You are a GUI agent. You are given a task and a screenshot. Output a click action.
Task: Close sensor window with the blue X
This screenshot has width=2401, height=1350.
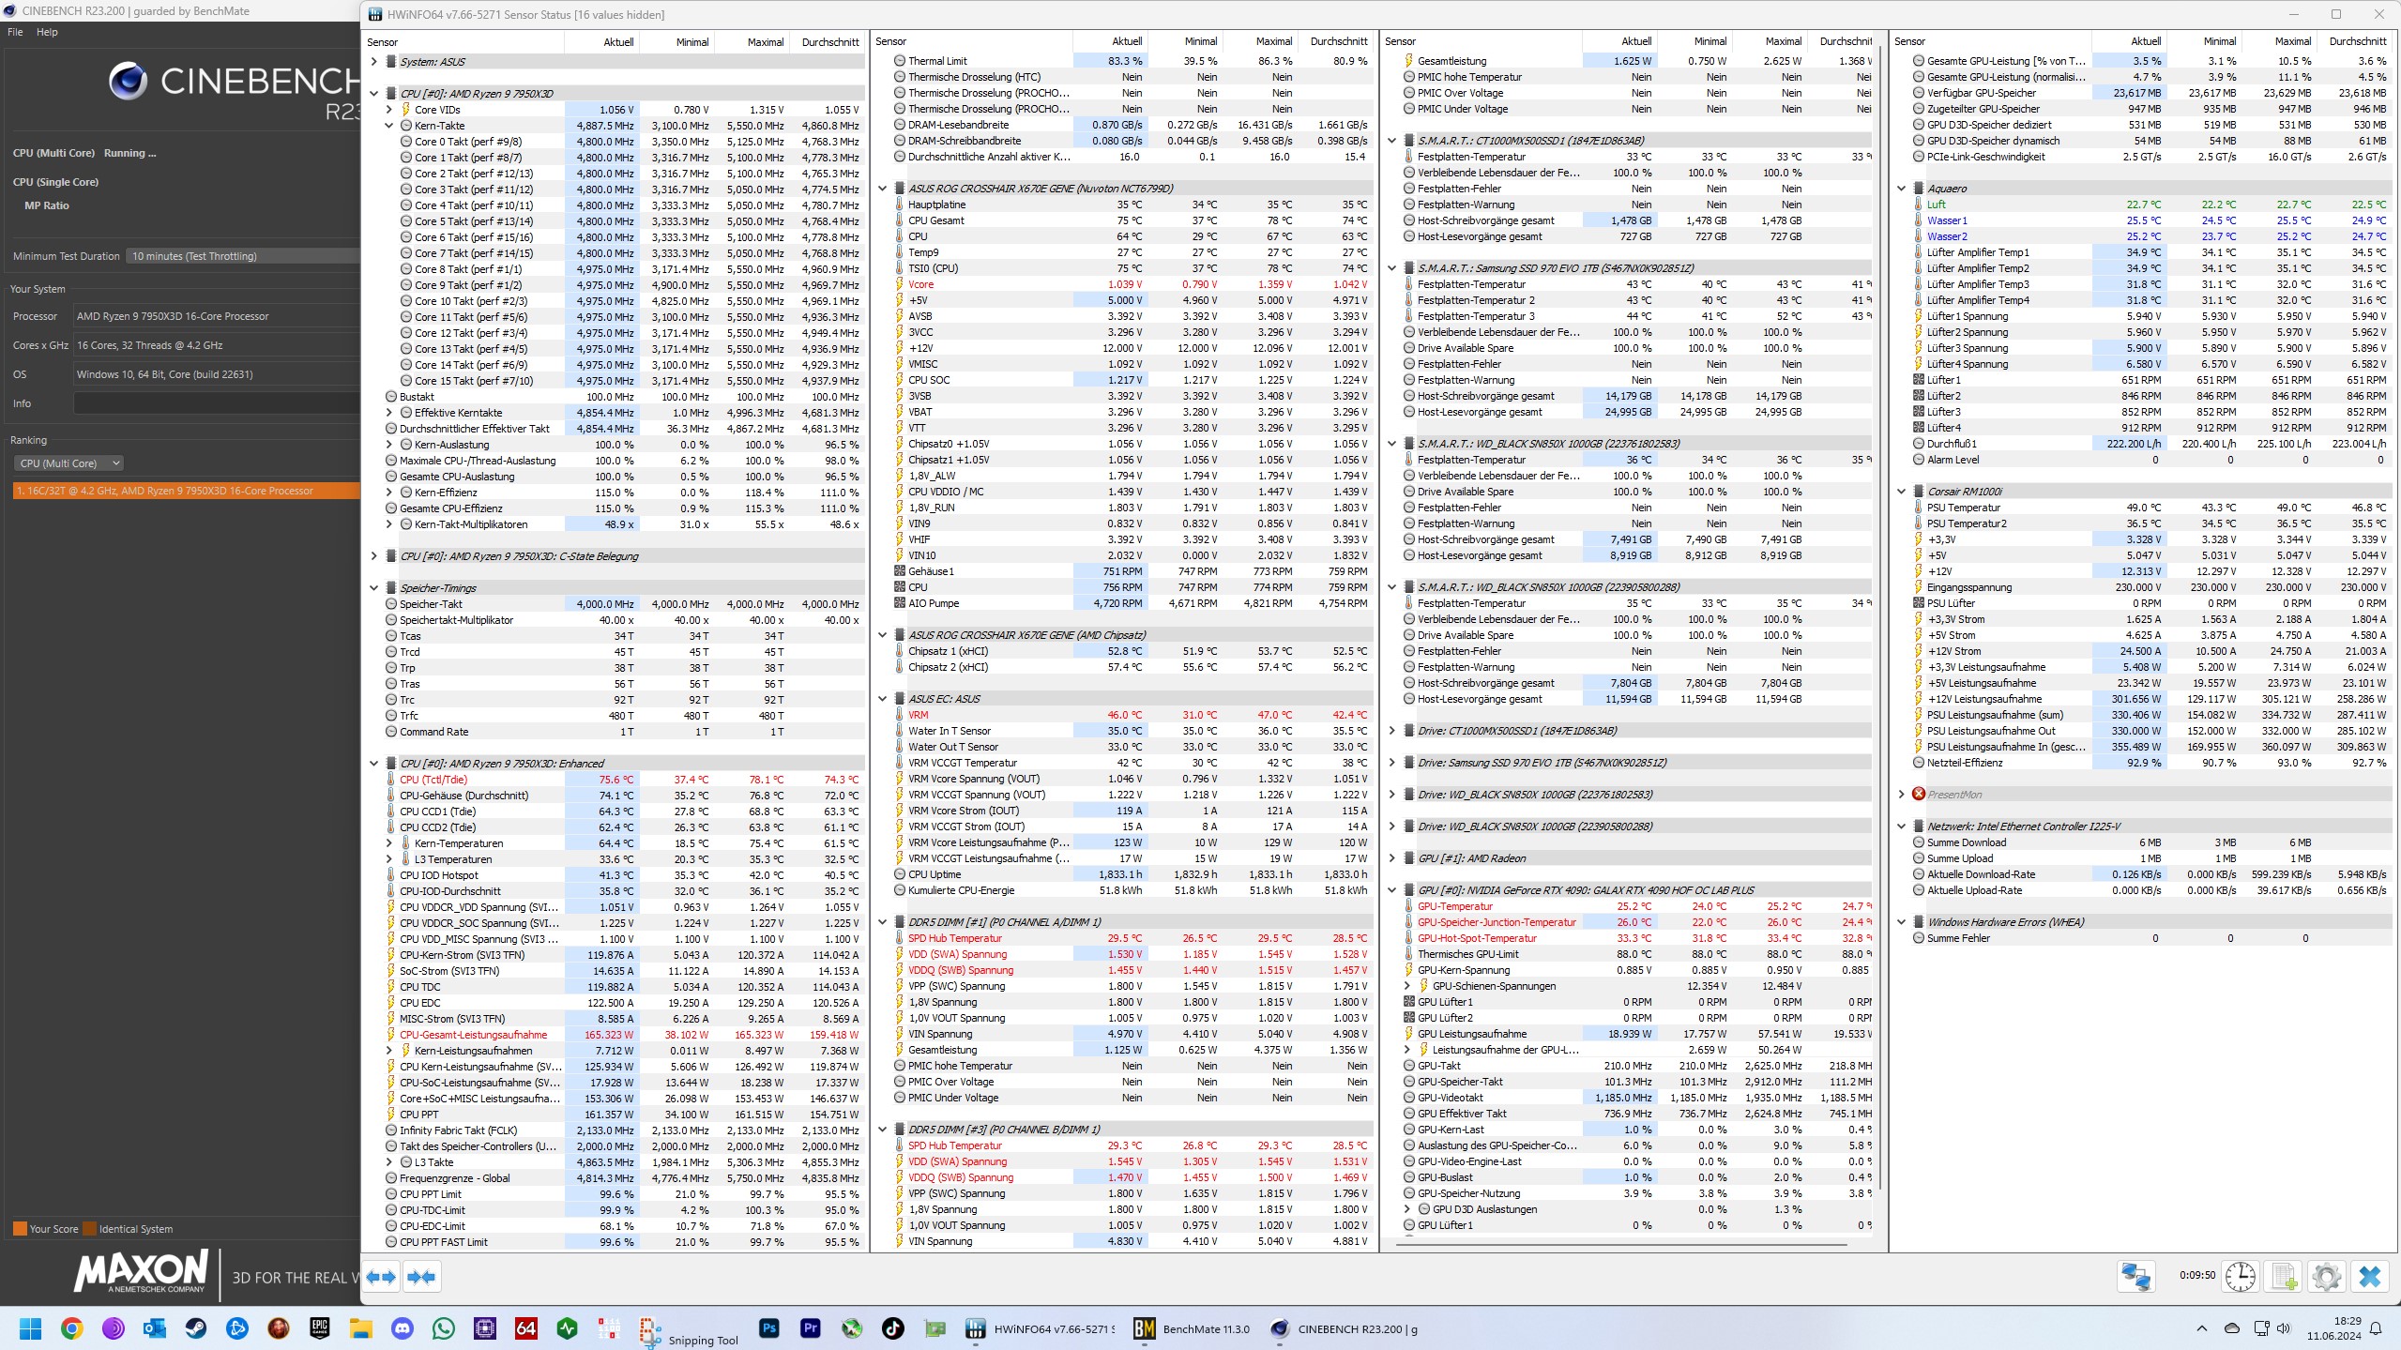2370,1277
